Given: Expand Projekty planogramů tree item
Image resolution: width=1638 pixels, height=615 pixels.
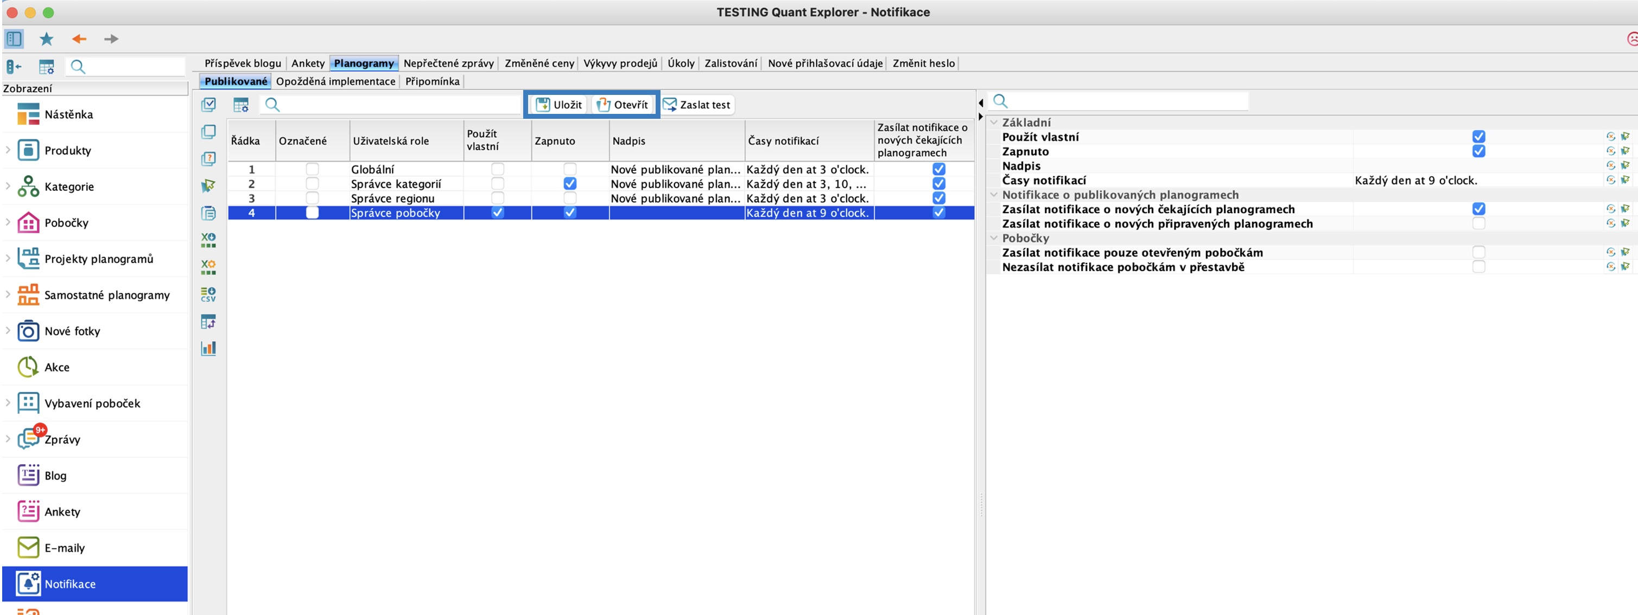Looking at the screenshot, I should (x=8, y=259).
